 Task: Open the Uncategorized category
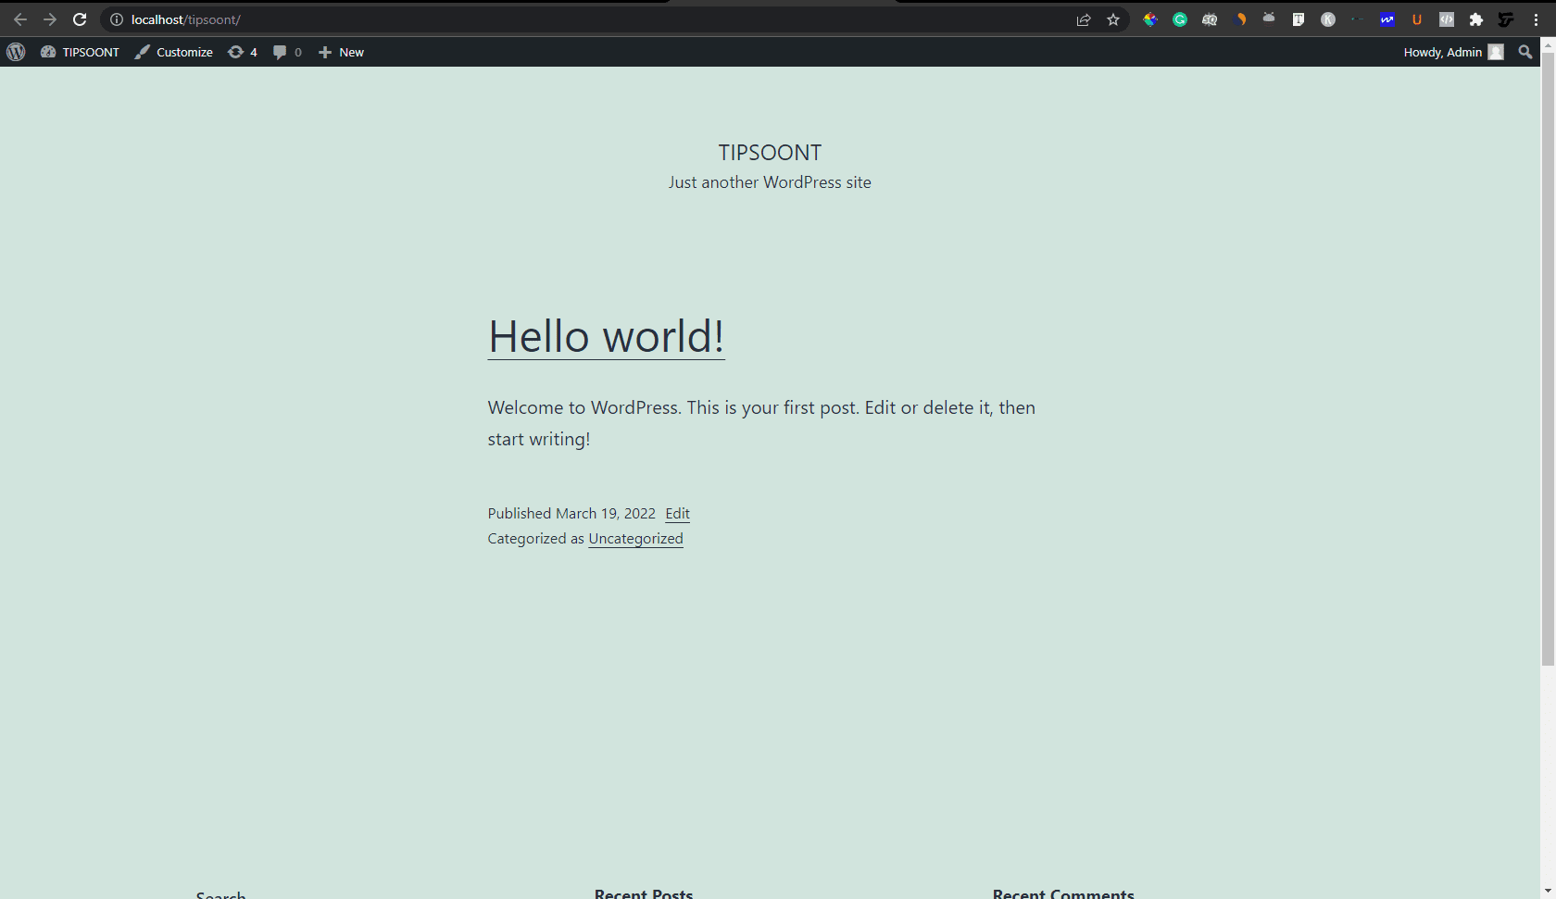(x=635, y=539)
